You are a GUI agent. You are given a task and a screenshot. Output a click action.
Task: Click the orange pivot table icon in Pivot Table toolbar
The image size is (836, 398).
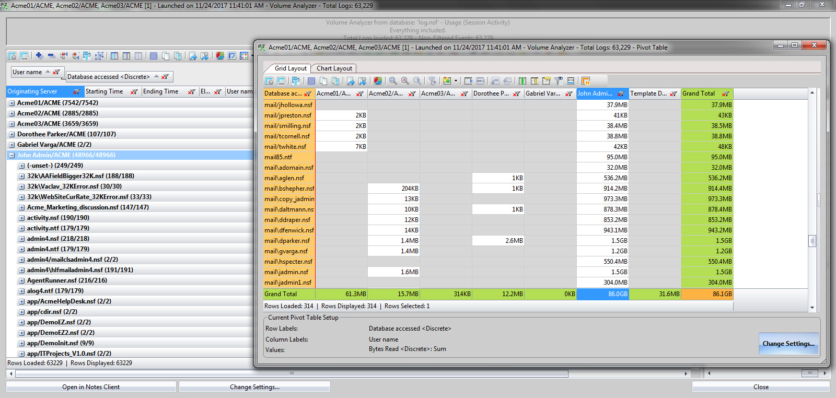pyautogui.click(x=586, y=81)
